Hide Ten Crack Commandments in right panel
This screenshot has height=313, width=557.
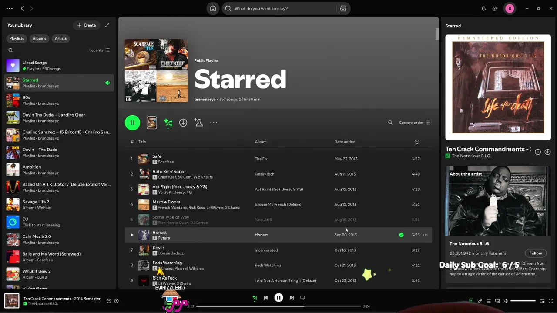(x=538, y=152)
